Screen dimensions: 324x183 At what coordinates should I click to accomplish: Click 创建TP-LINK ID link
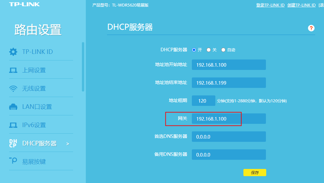point(301,5)
